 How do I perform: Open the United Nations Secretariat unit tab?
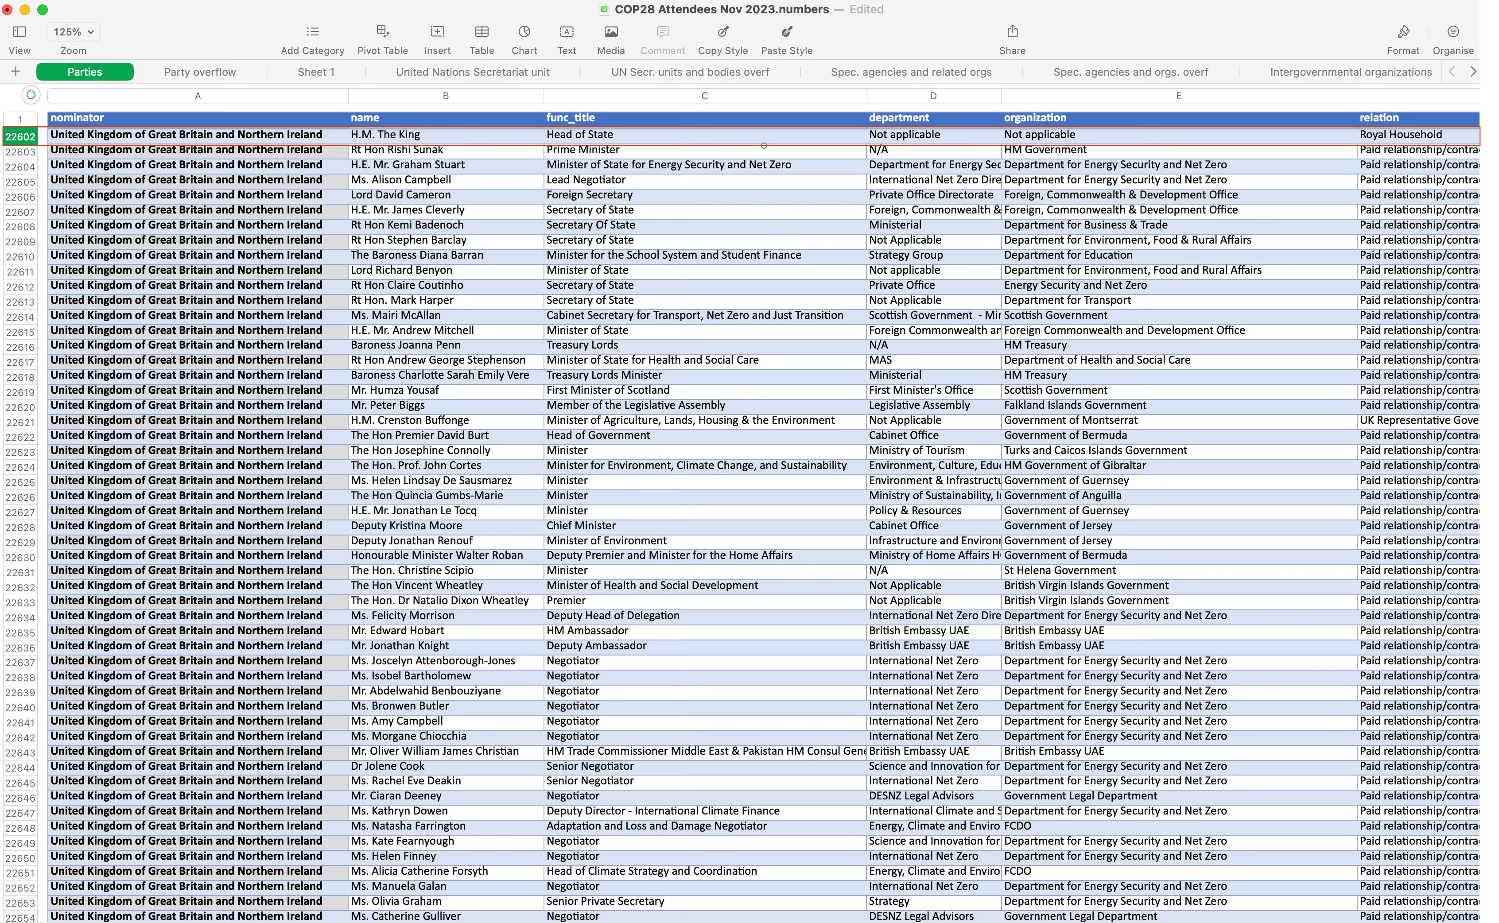click(473, 72)
